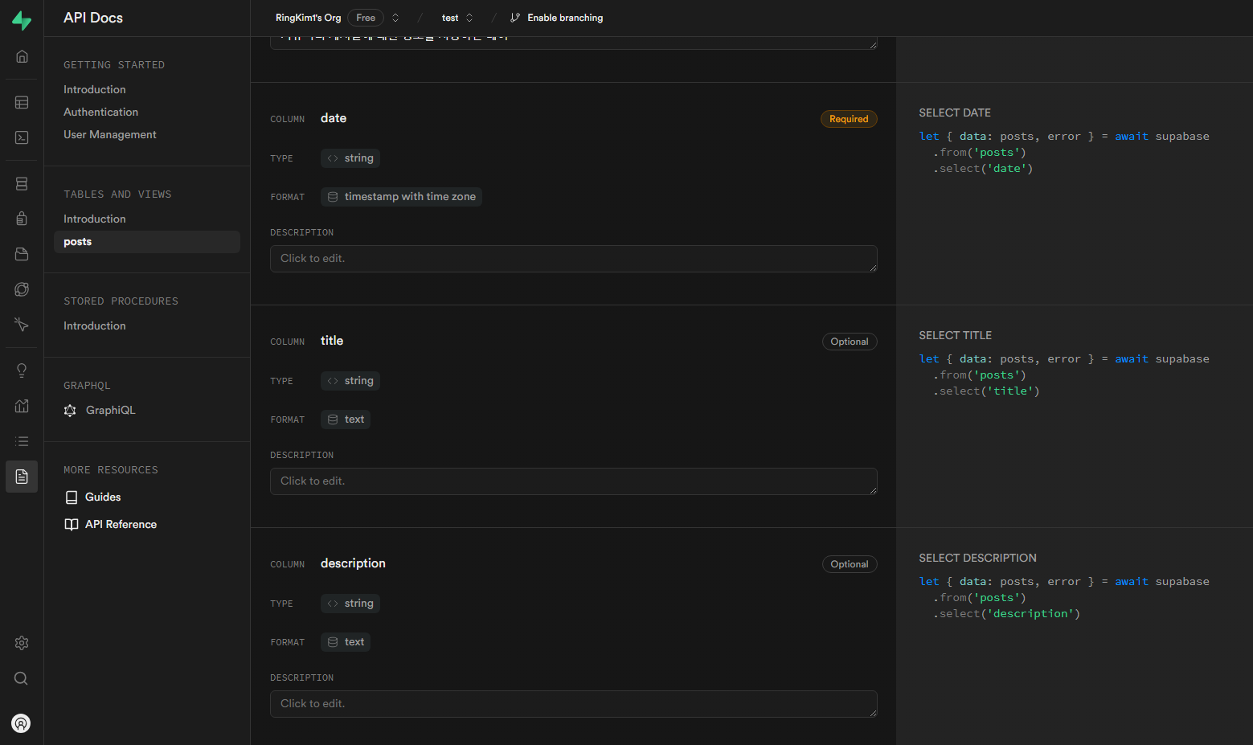Open the Authentication lock icon

click(22, 219)
